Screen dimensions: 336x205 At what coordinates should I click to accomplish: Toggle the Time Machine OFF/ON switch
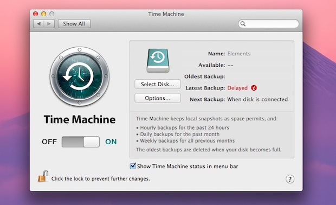pos(81,142)
